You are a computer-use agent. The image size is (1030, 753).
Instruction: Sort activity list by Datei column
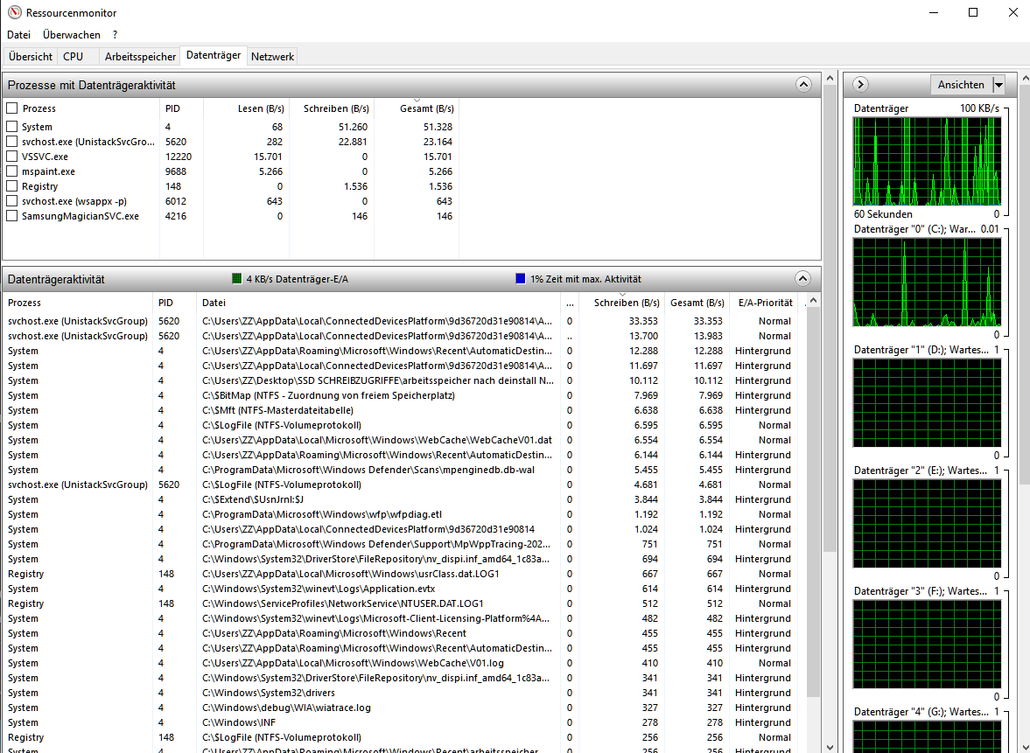coord(378,303)
